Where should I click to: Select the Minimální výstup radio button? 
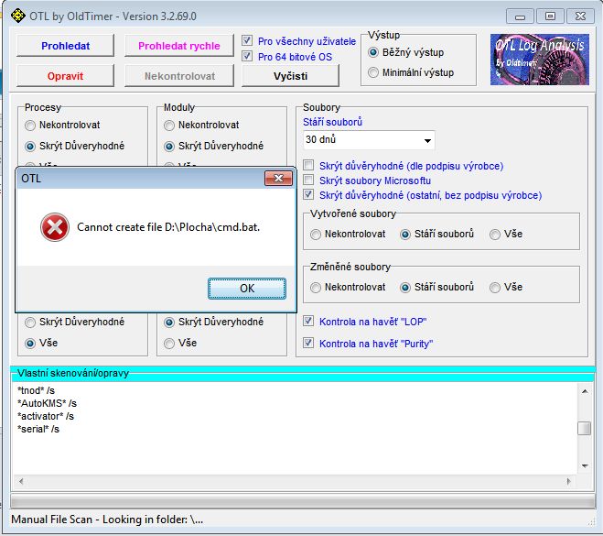(x=373, y=72)
